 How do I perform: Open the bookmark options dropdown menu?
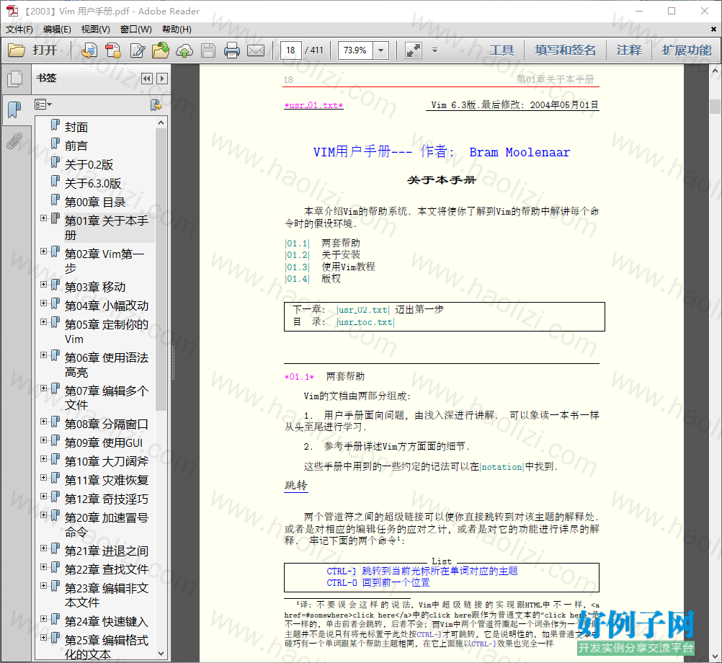coord(43,104)
